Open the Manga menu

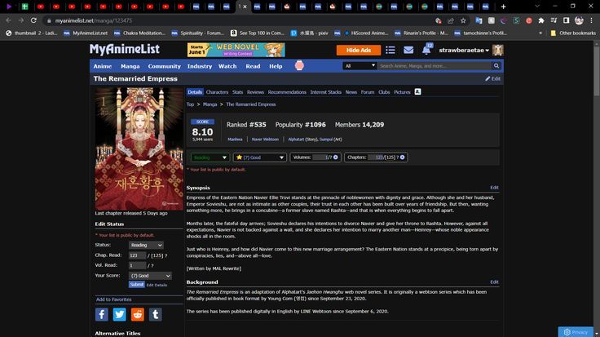click(130, 66)
